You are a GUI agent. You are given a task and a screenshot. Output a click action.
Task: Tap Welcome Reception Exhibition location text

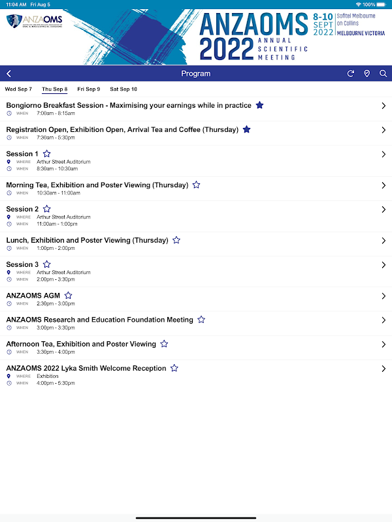click(47, 376)
